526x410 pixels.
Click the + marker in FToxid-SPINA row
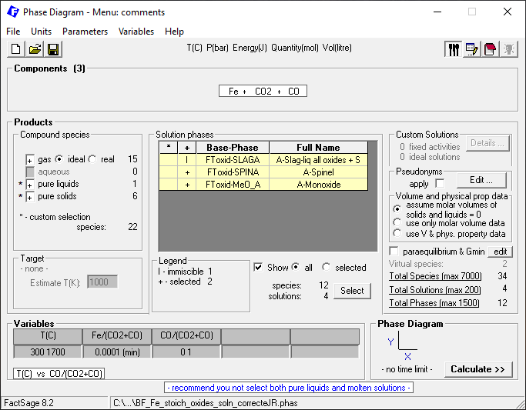point(187,172)
